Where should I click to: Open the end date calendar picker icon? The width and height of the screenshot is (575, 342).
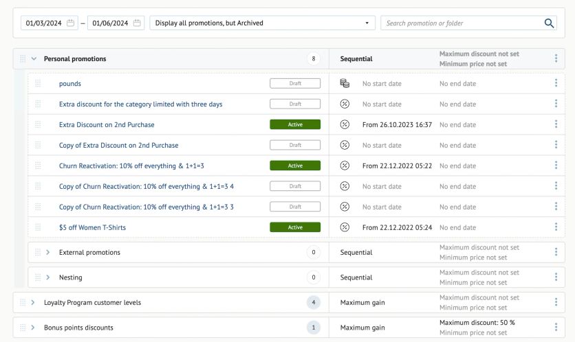coord(137,23)
